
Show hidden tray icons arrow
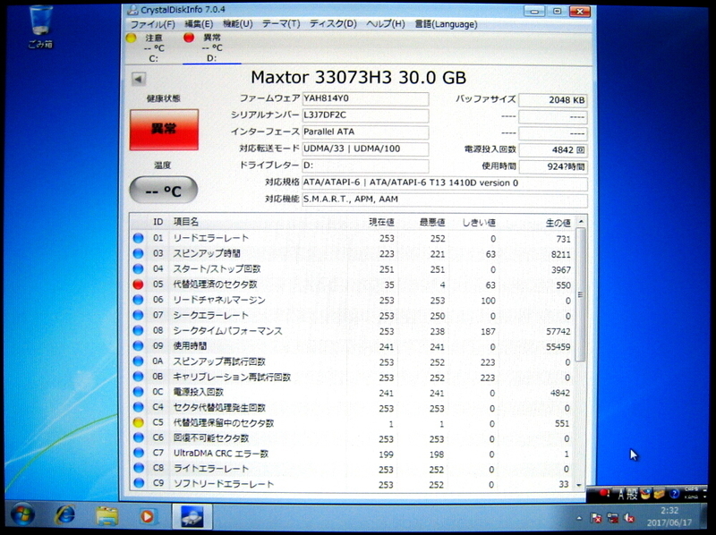[579, 518]
